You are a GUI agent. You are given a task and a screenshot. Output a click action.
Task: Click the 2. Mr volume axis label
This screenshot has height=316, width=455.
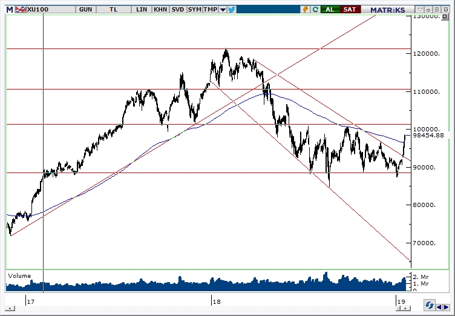coord(421,277)
